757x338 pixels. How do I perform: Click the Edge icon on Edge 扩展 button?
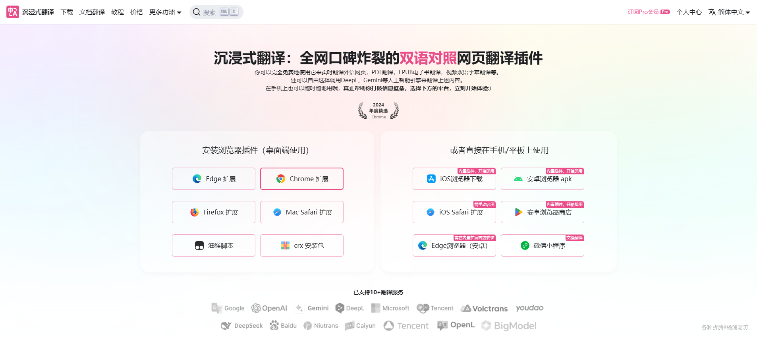[197, 179]
